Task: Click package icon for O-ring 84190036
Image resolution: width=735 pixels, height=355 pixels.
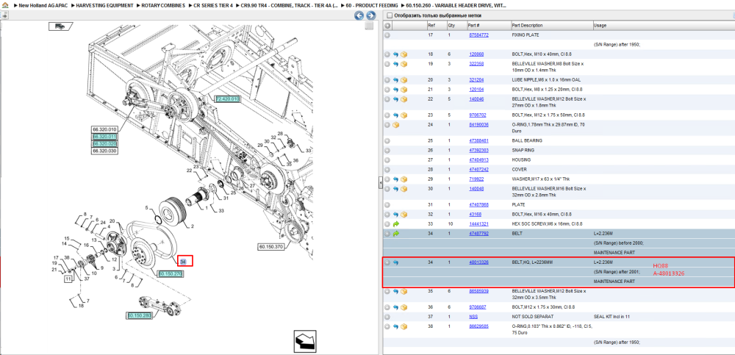Action: tap(395, 125)
